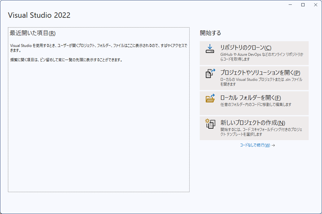Image resolution: width=322 pixels, height=214 pixels.
Task: Click the text about pinning frequently opened items
Action: pyautogui.click(x=66, y=60)
